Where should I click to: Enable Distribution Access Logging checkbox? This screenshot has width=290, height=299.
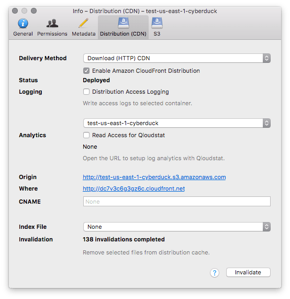[86, 92]
